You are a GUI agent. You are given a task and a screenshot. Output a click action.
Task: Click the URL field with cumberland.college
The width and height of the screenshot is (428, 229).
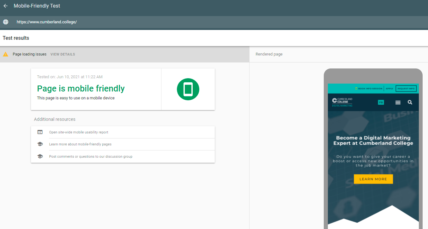tap(214, 22)
